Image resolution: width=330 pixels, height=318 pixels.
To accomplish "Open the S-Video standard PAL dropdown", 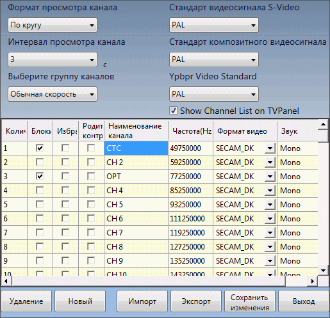I will [214, 25].
